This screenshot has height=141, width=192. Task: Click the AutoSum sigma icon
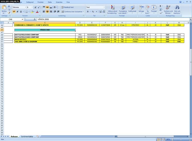[160, 6]
